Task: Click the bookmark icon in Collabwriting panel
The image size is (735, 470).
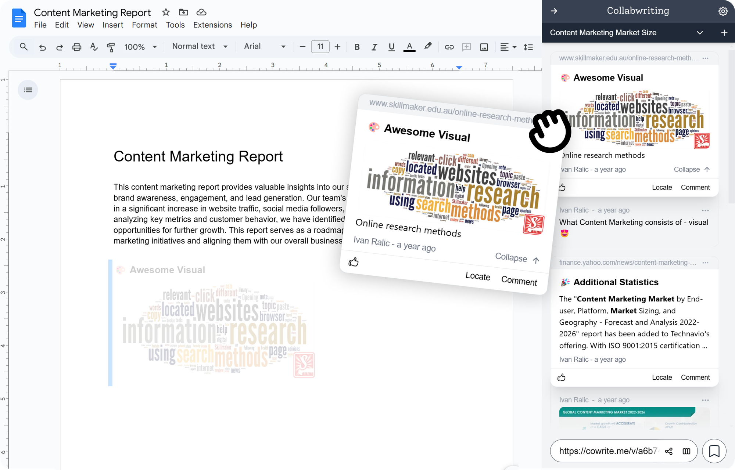Action: 714,451
